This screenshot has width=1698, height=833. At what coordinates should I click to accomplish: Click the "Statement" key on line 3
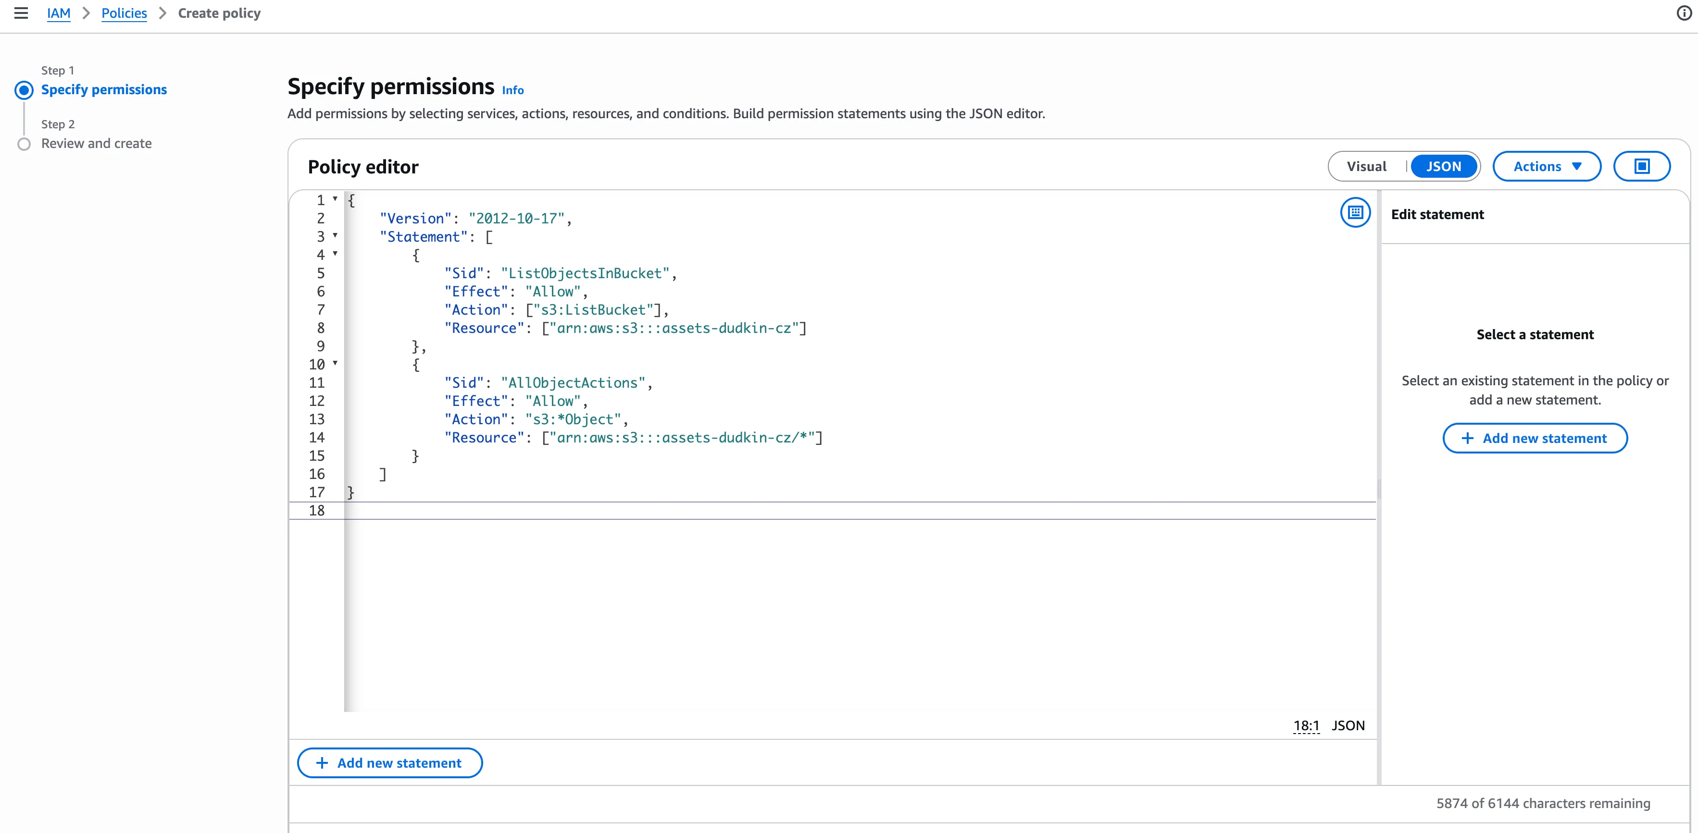[423, 237]
